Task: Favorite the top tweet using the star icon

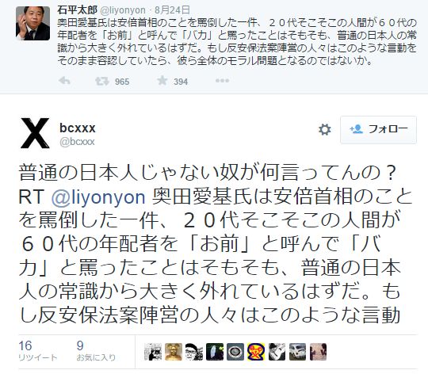Action: [x=162, y=81]
